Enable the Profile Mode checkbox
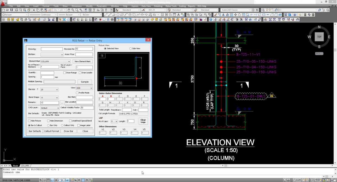Screen dimensions: 337x182 tap(77, 93)
